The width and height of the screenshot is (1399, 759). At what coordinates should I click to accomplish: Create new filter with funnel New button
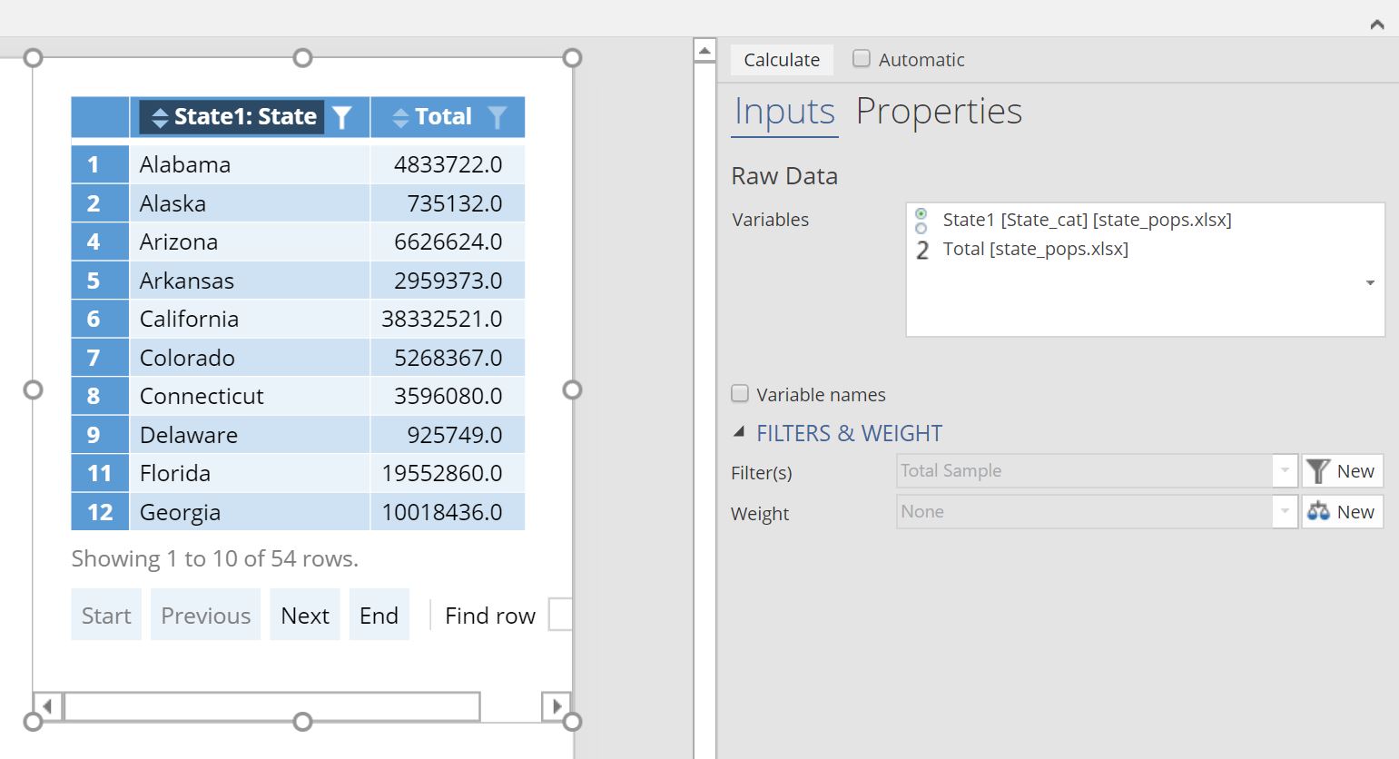[x=1342, y=471]
